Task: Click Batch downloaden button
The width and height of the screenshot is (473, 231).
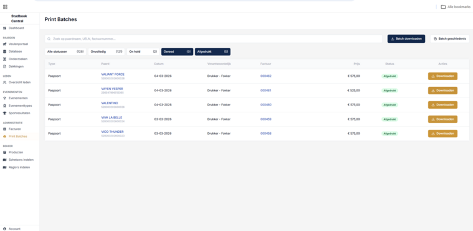Action: point(406,39)
